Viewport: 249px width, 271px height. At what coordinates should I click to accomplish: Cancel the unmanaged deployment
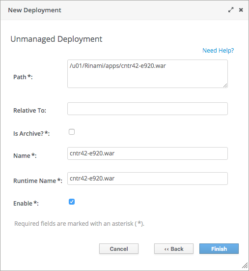tap(119, 249)
